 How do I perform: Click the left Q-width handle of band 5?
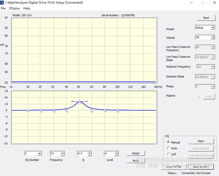[72, 101]
